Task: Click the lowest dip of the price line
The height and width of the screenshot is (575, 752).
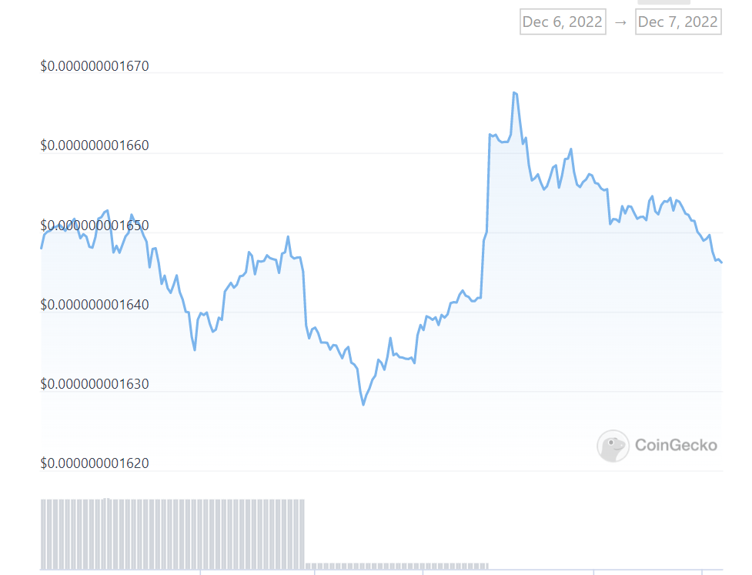Action: (363, 404)
